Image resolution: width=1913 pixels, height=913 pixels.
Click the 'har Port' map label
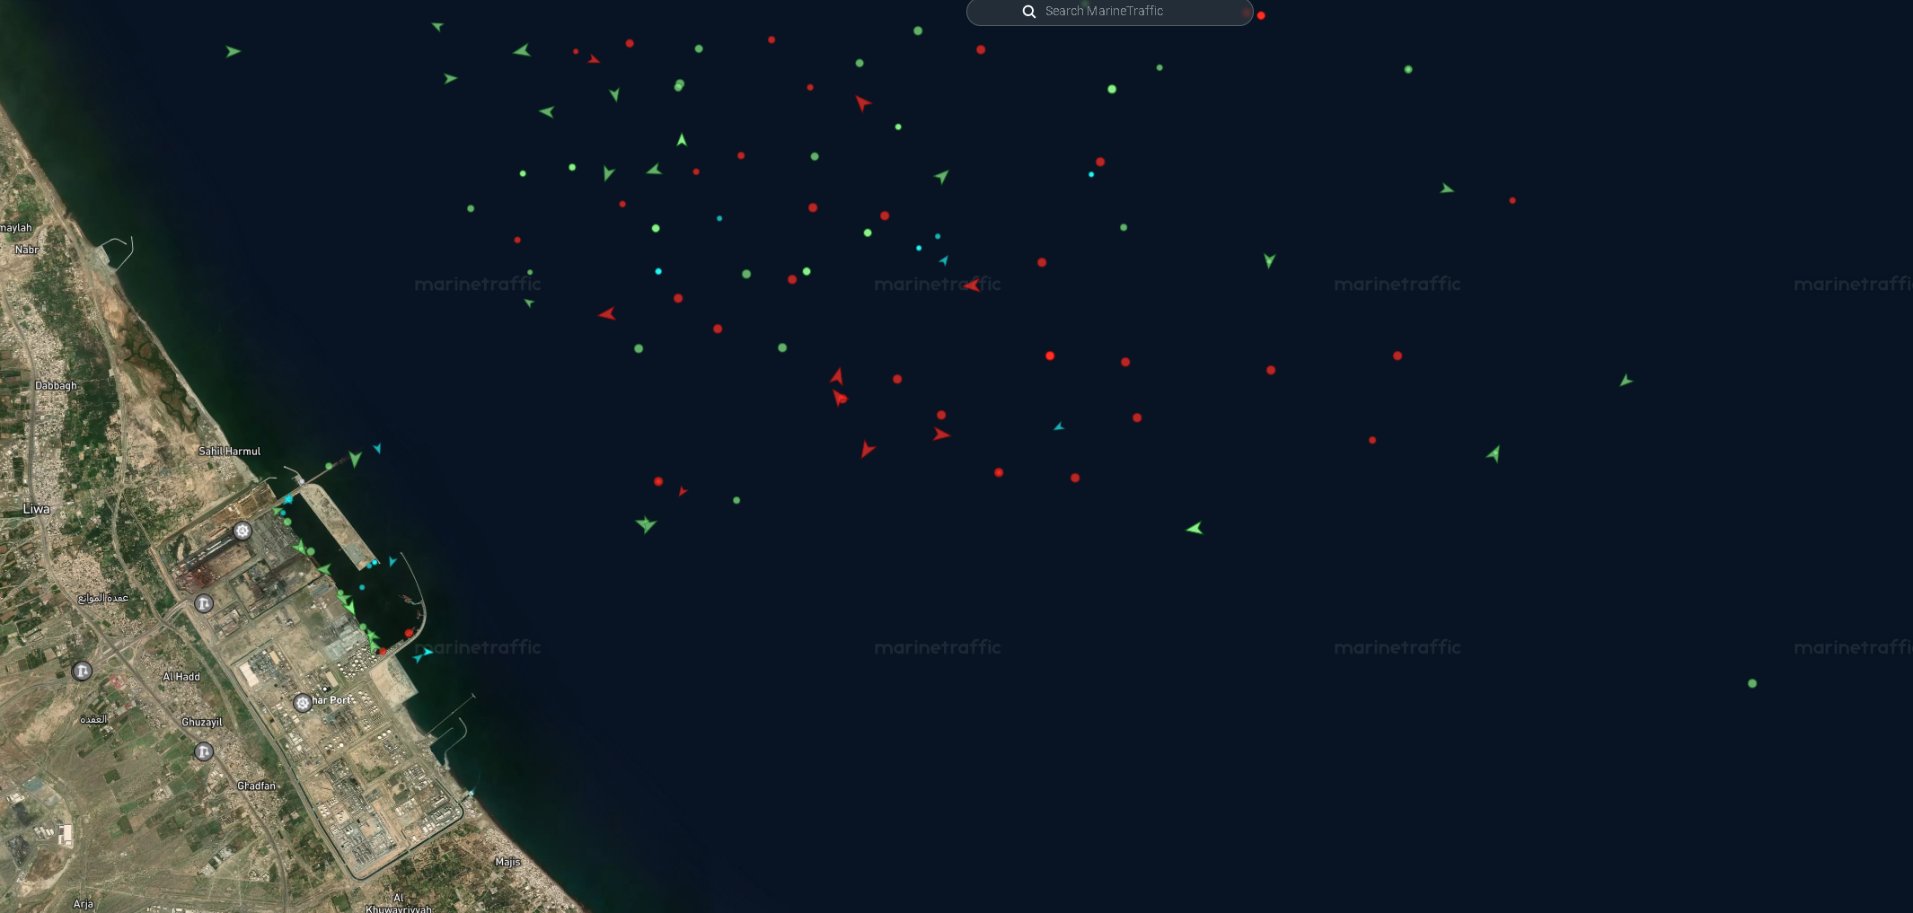pyautogui.click(x=333, y=700)
